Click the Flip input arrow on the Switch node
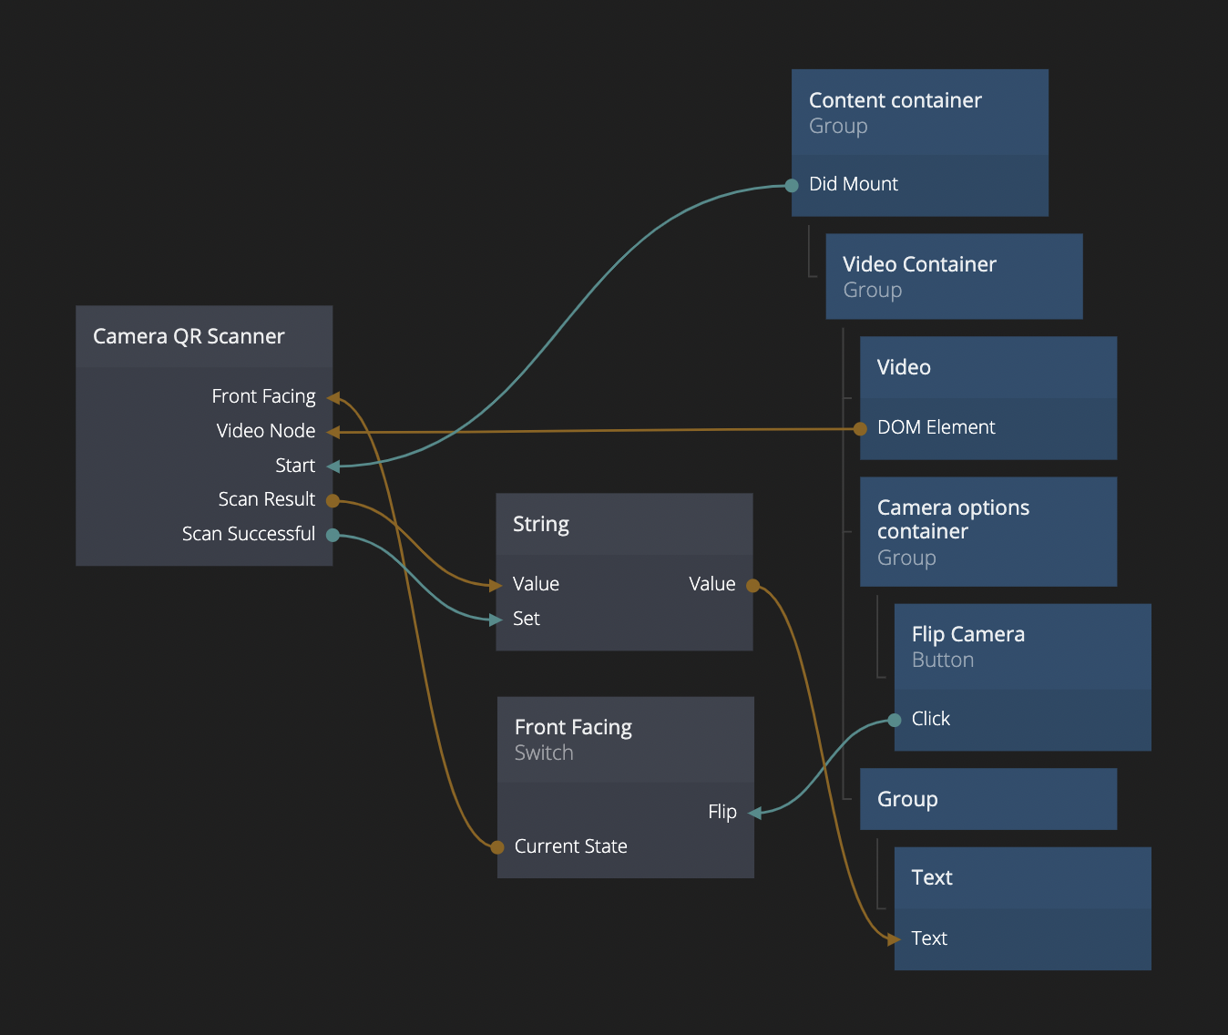This screenshot has width=1228, height=1035. 754,813
